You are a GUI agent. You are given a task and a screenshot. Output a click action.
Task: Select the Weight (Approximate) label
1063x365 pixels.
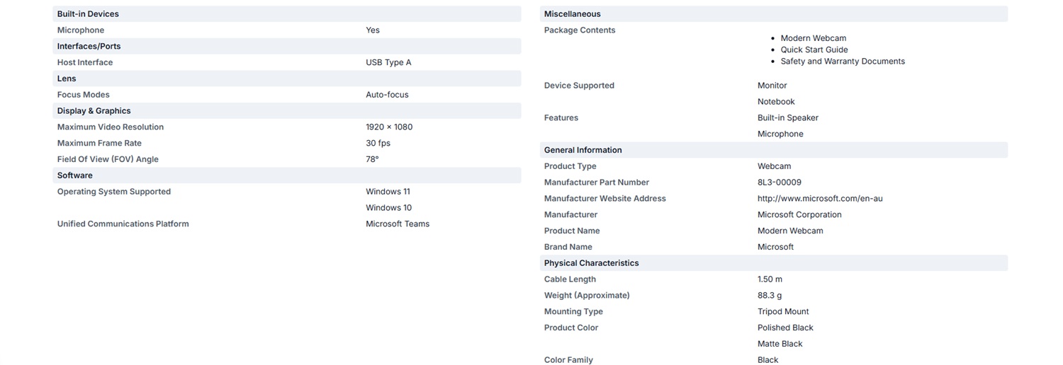point(587,296)
